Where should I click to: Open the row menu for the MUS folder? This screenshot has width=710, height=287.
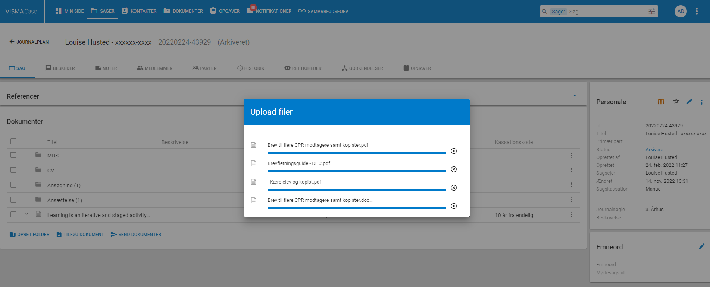coord(571,155)
